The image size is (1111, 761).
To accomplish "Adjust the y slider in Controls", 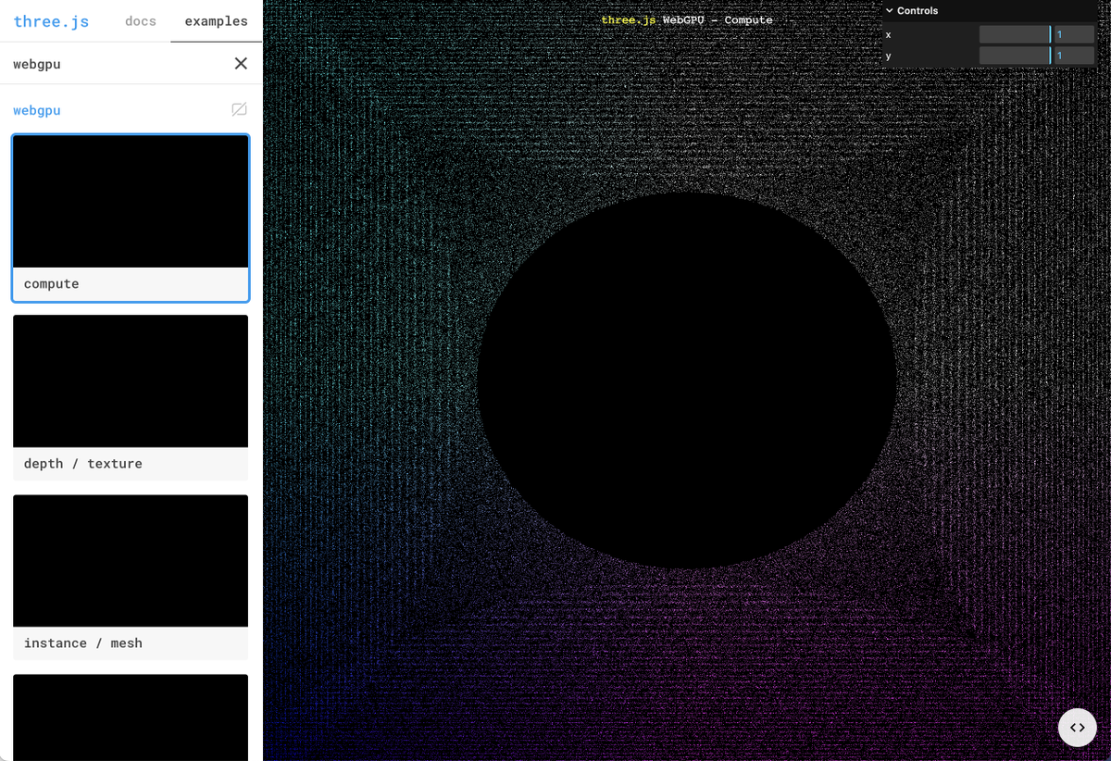I will coord(1016,56).
